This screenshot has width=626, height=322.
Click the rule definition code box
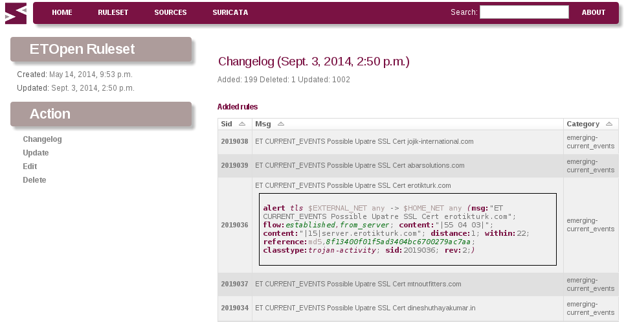pyautogui.click(x=408, y=229)
